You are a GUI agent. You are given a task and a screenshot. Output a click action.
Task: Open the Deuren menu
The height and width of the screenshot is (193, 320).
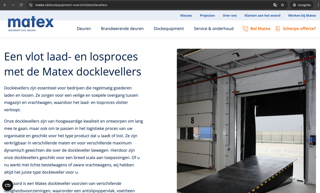tap(84, 29)
